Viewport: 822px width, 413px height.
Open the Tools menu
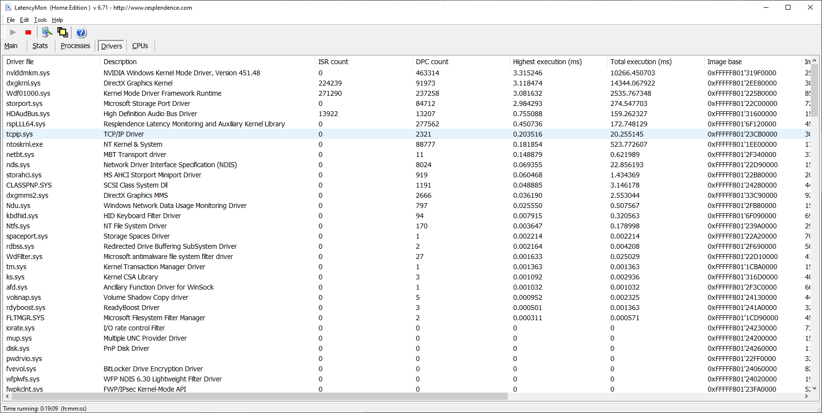(40, 20)
